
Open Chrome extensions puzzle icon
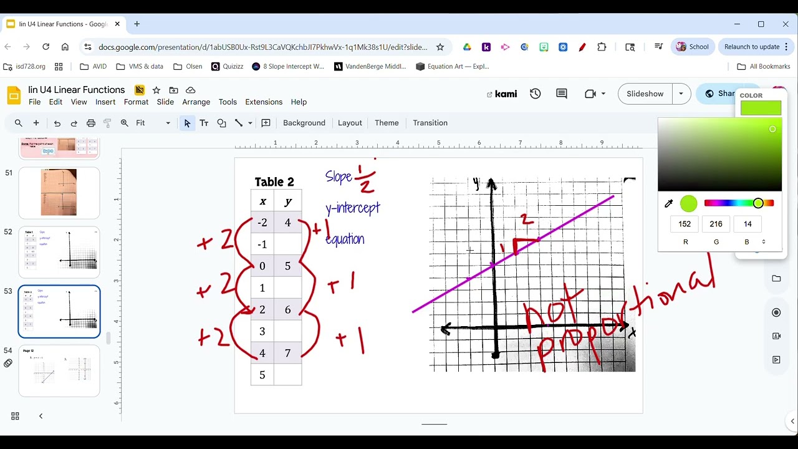(602, 47)
